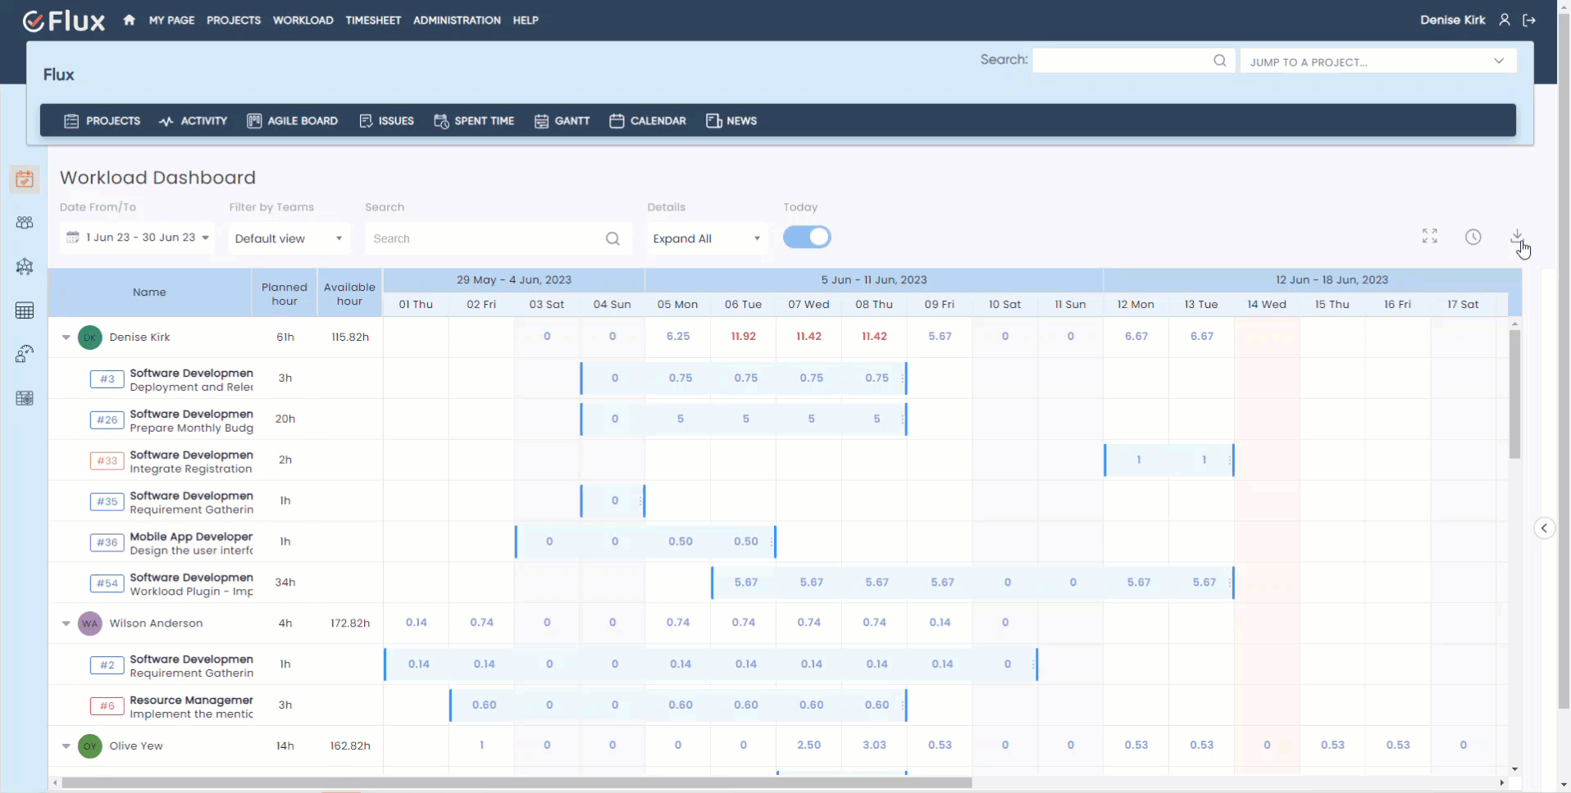The width and height of the screenshot is (1571, 793).
Task: Collapse Denise Kirk's task list
Action: coord(66,338)
